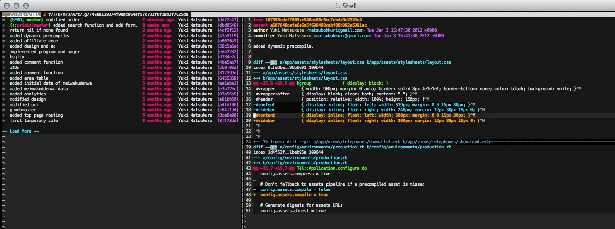Screen dimensions: 615x229
Task: Click the asterisk marker beside the i18n commit
Action: tap(4, 67)
